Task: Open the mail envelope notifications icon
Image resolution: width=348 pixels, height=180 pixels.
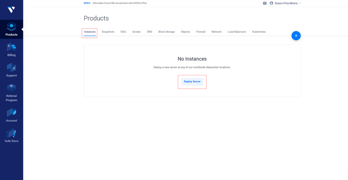Action: [265, 3]
